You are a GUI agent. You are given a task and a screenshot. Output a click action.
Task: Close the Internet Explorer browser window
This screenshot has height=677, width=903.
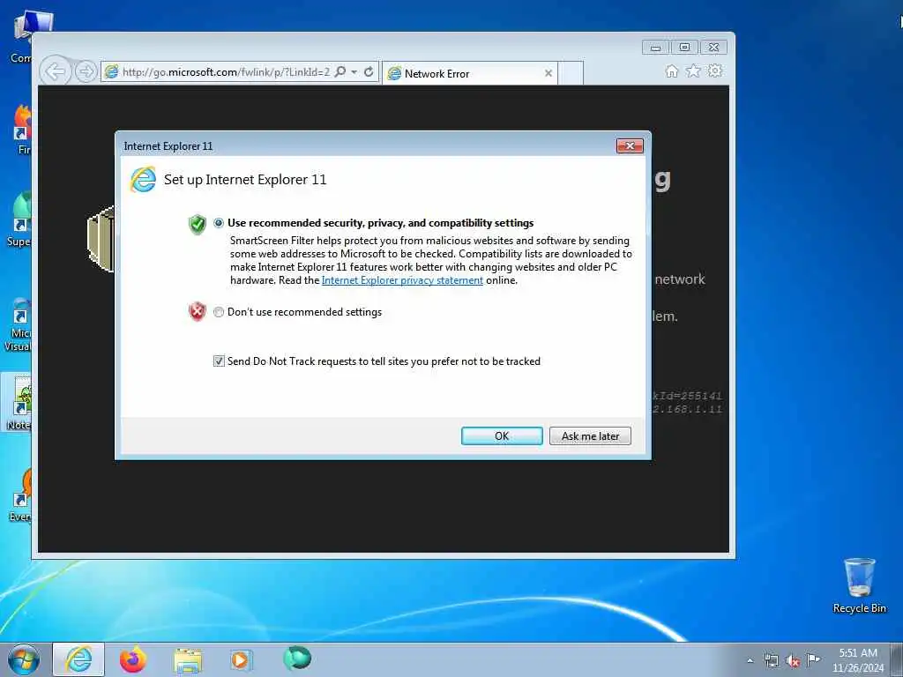point(713,48)
